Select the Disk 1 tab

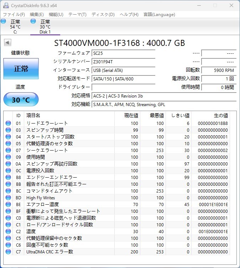[45, 26]
